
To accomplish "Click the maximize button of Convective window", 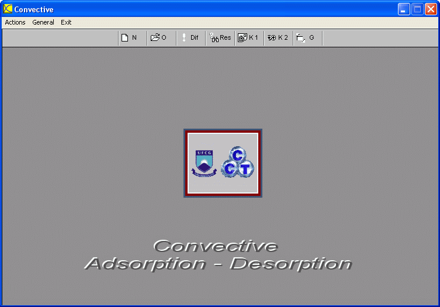I will tap(417, 9).
